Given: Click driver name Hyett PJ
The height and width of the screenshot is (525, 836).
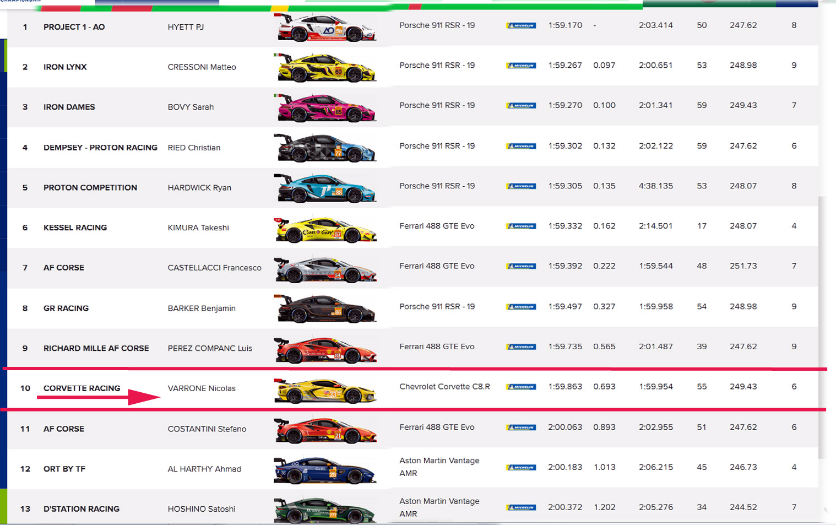Looking at the screenshot, I should (x=186, y=27).
